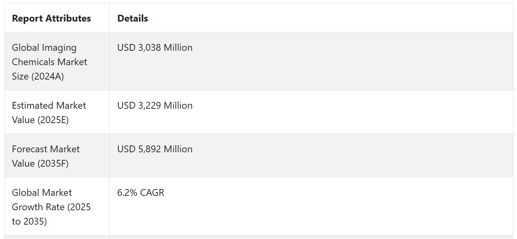Click the Global Market Growth Rate cell

click(x=57, y=207)
